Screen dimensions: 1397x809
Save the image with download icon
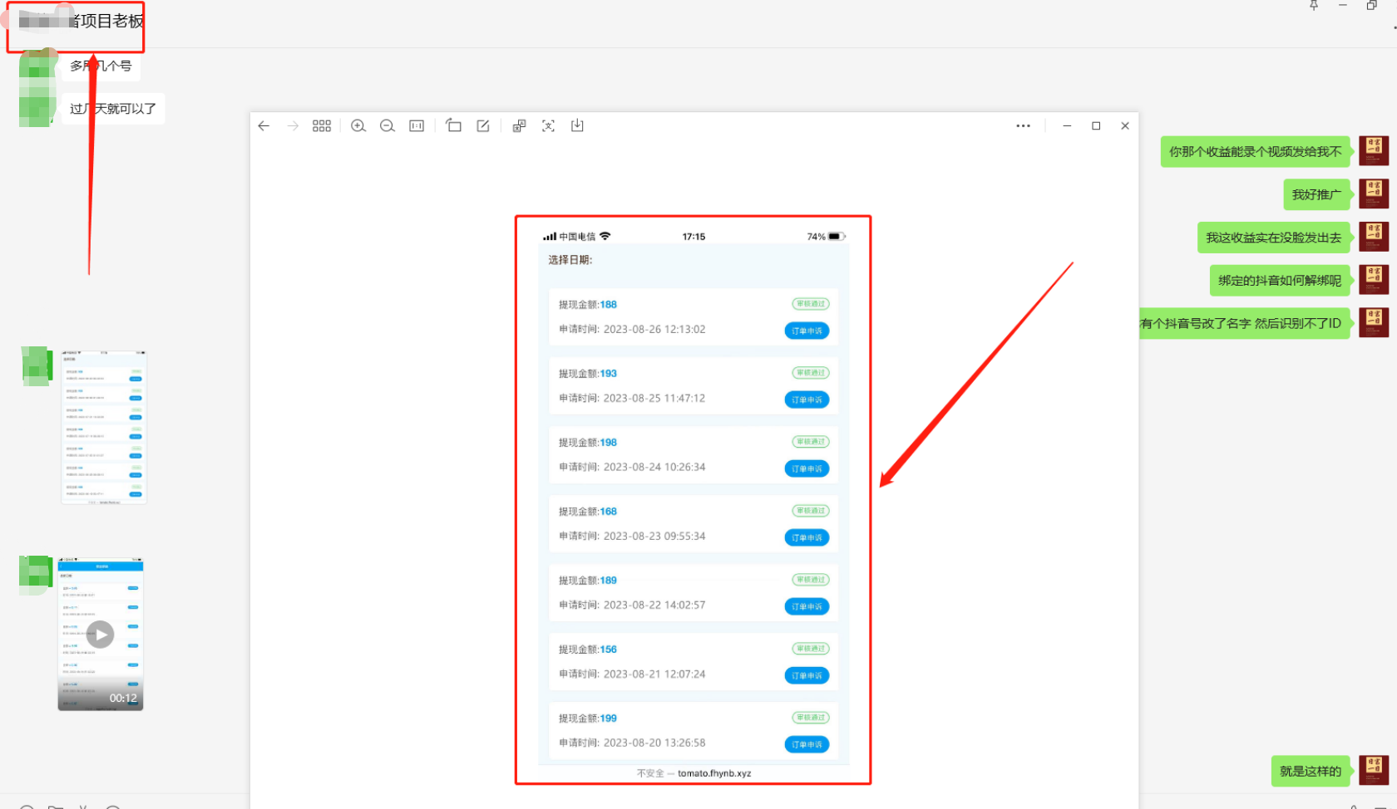point(577,125)
